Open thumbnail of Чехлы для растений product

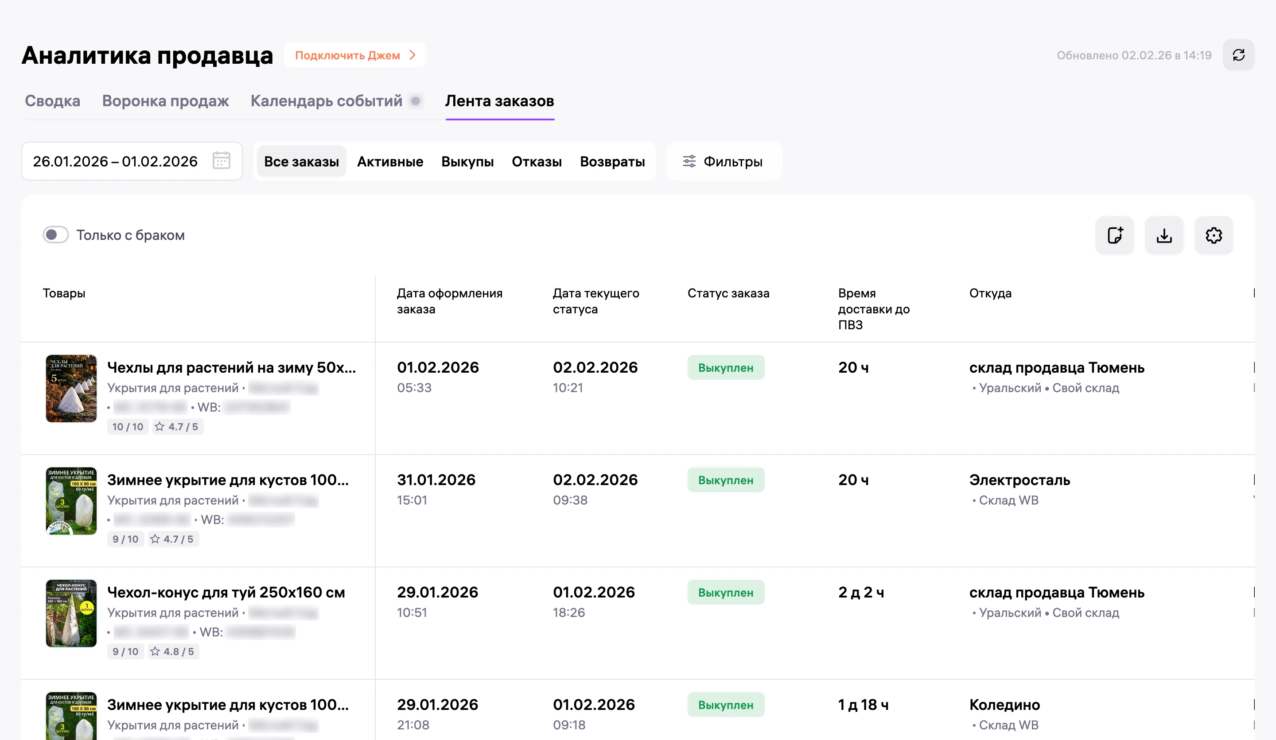(x=71, y=389)
